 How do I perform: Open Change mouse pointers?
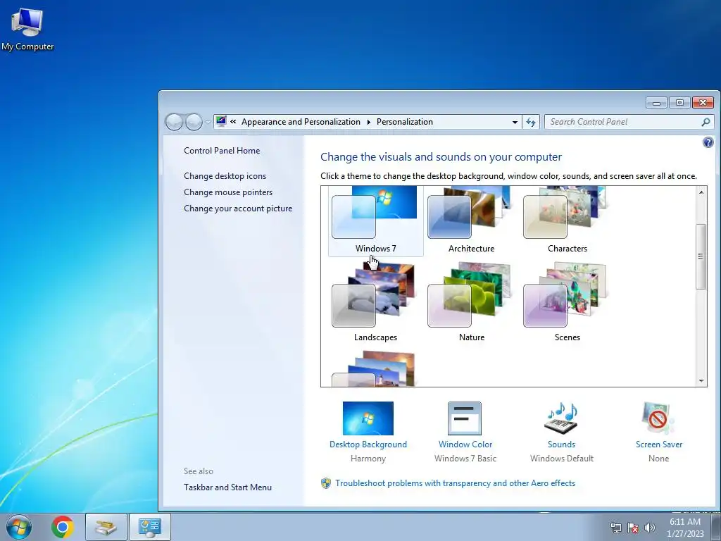(x=228, y=192)
